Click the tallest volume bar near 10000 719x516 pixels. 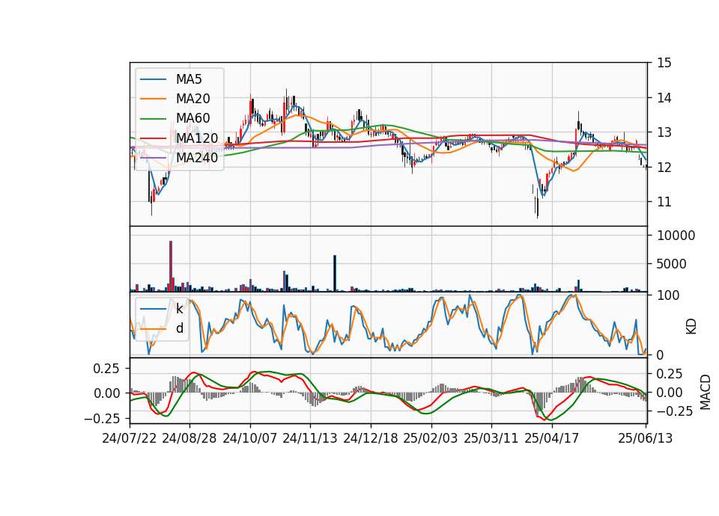point(171,266)
